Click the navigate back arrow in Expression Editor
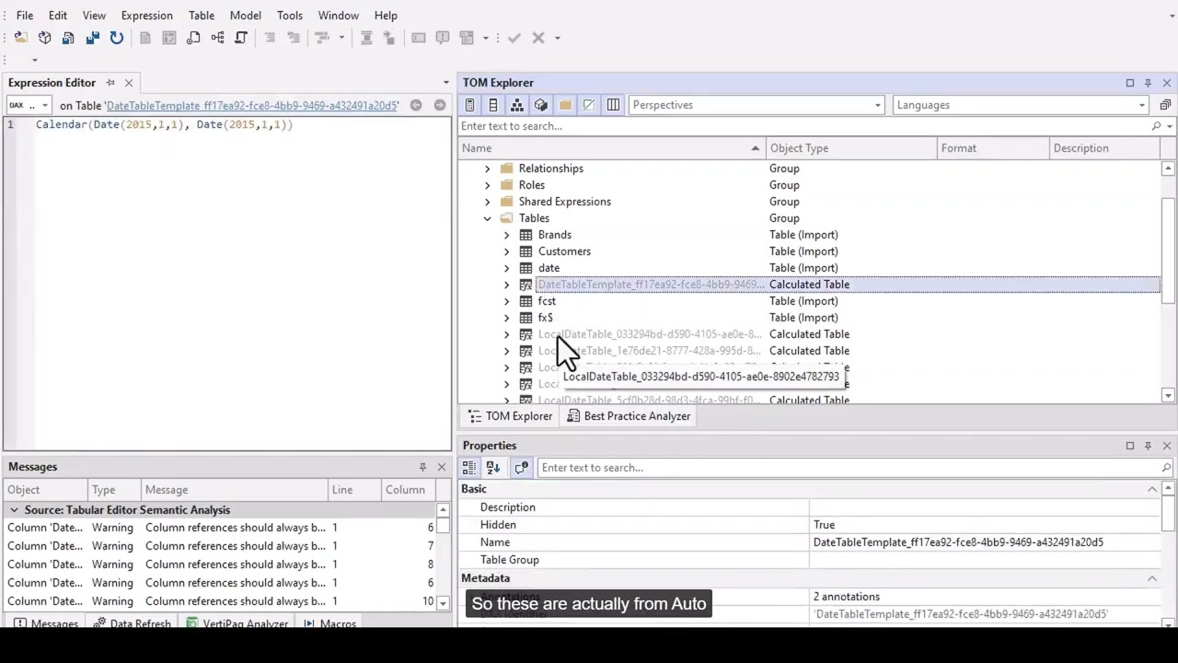Image resolution: width=1178 pixels, height=663 pixels. [416, 105]
